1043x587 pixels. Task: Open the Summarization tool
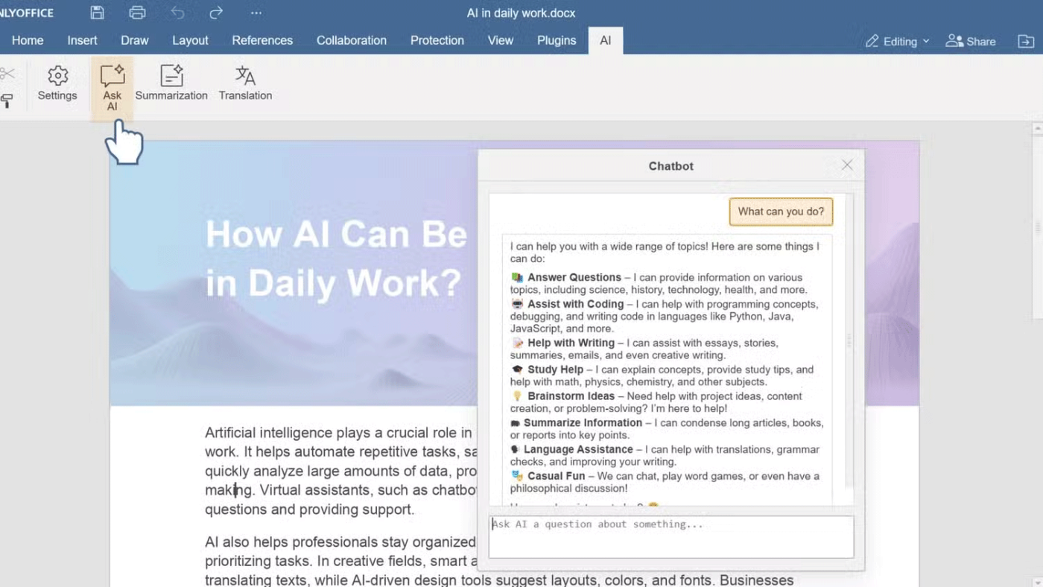171,83
